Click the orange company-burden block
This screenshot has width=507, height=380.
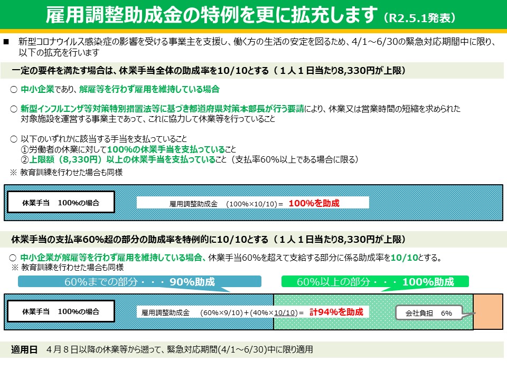(487, 312)
